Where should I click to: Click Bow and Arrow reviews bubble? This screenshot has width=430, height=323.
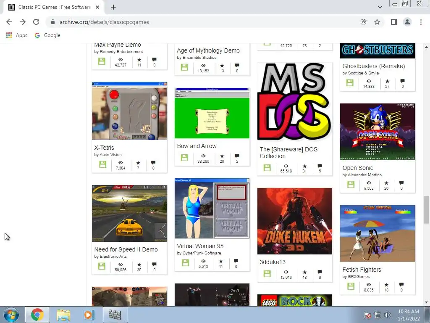[x=237, y=156]
